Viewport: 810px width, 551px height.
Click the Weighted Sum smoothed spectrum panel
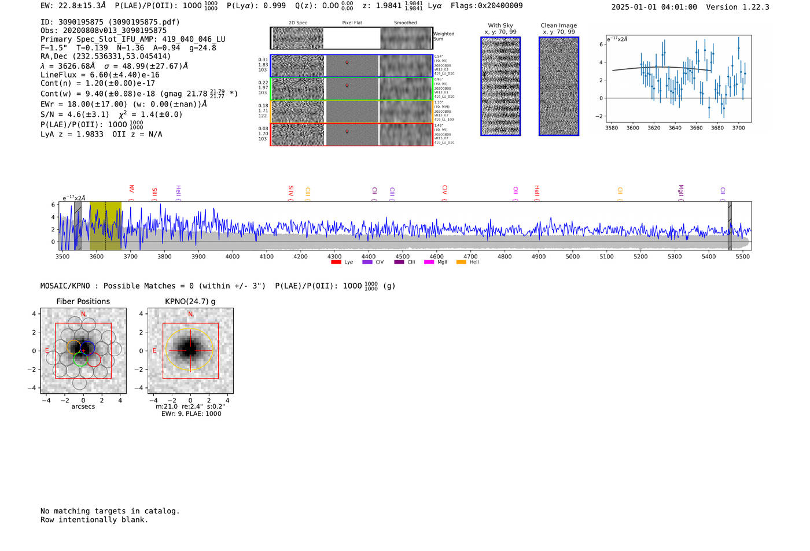pyautogui.click(x=406, y=38)
